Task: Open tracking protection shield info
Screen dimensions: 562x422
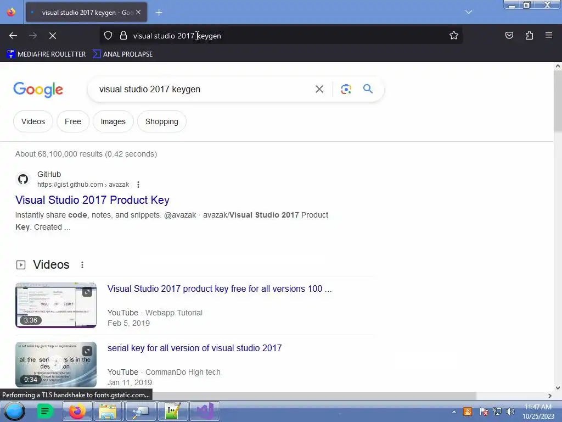Action: pos(108,36)
